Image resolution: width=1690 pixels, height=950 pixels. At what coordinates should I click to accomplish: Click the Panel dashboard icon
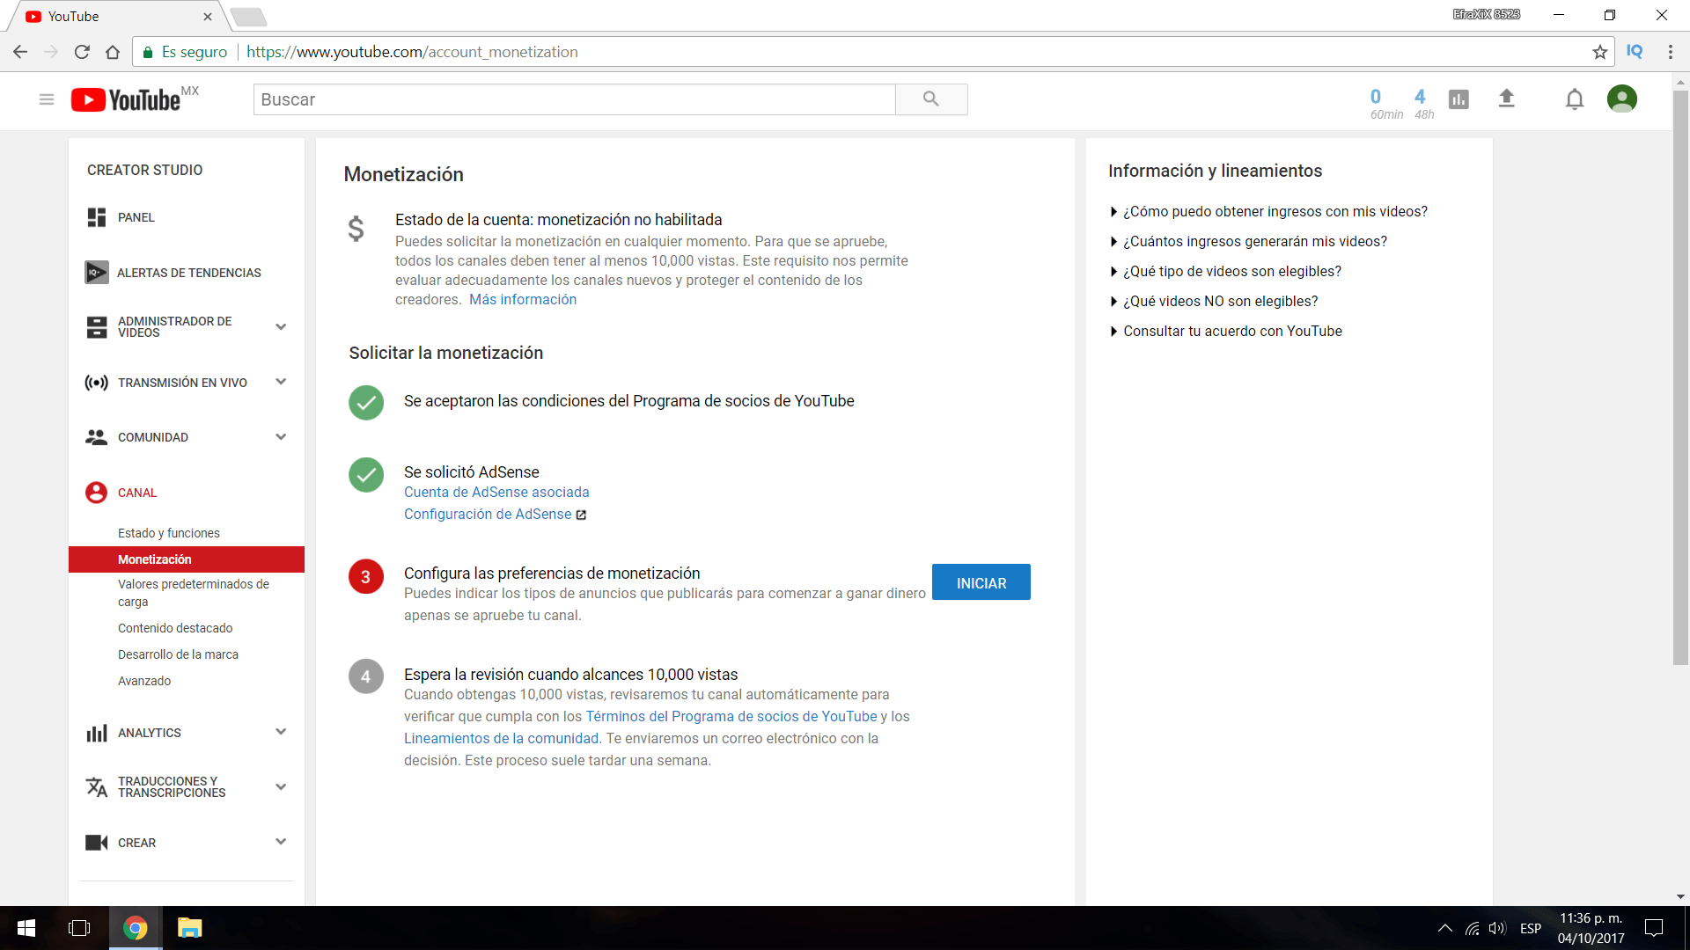click(97, 217)
